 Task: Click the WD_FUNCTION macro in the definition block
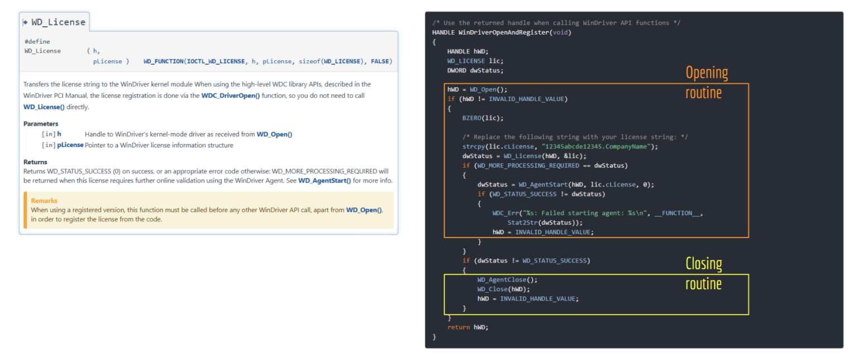(164, 61)
